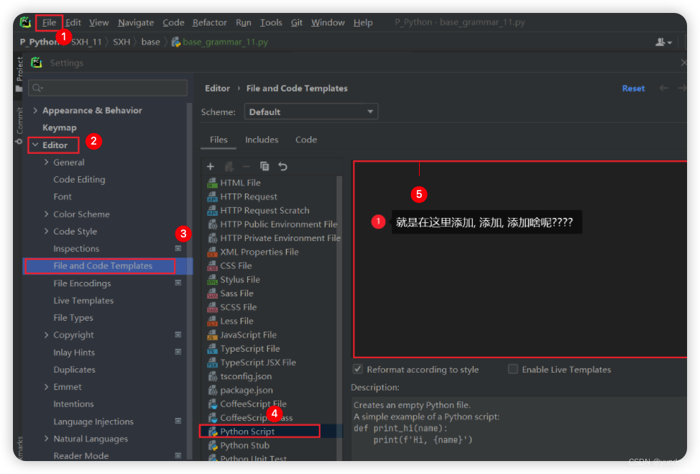Expand the Code Style node
The image size is (700, 474).
tap(47, 231)
